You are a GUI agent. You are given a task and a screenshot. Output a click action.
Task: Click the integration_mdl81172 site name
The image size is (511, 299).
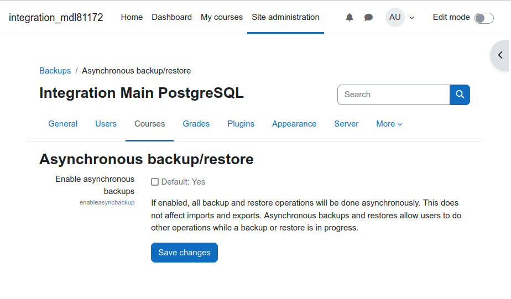pyautogui.click(x=56, y=17)
